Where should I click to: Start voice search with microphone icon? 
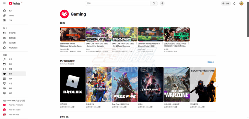click(162, 3)
